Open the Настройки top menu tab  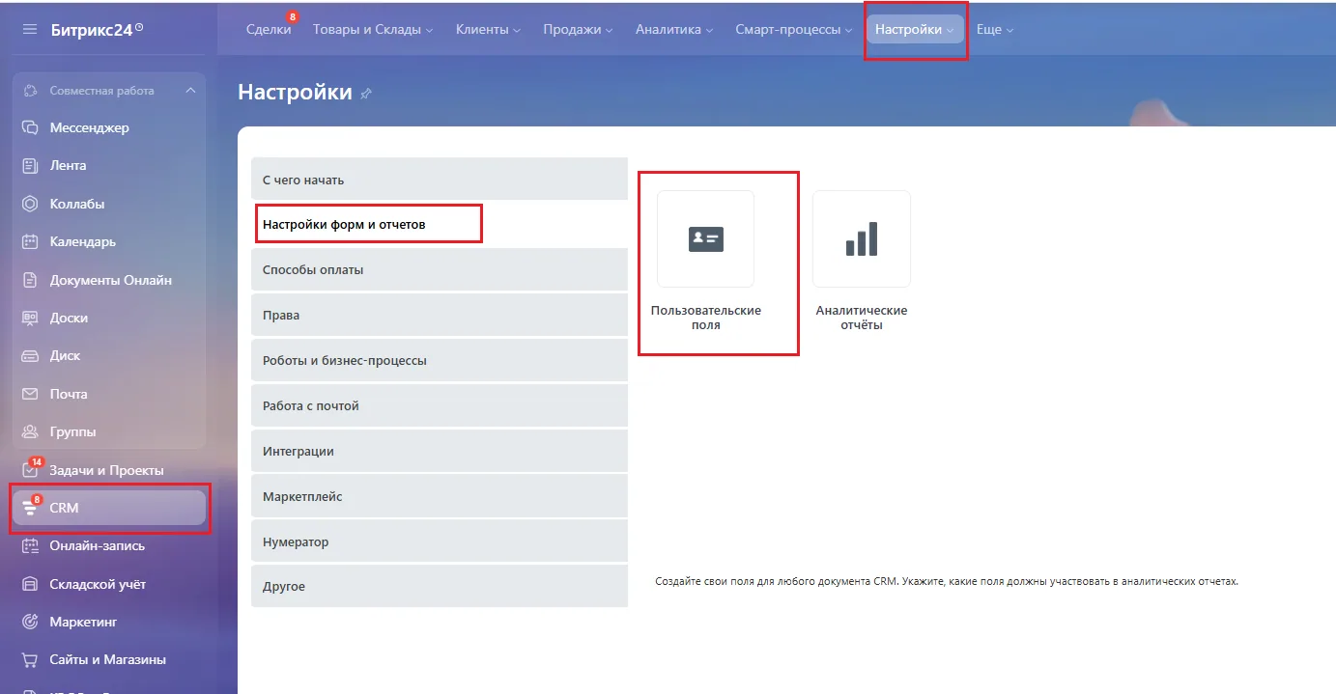pos(915,29)
